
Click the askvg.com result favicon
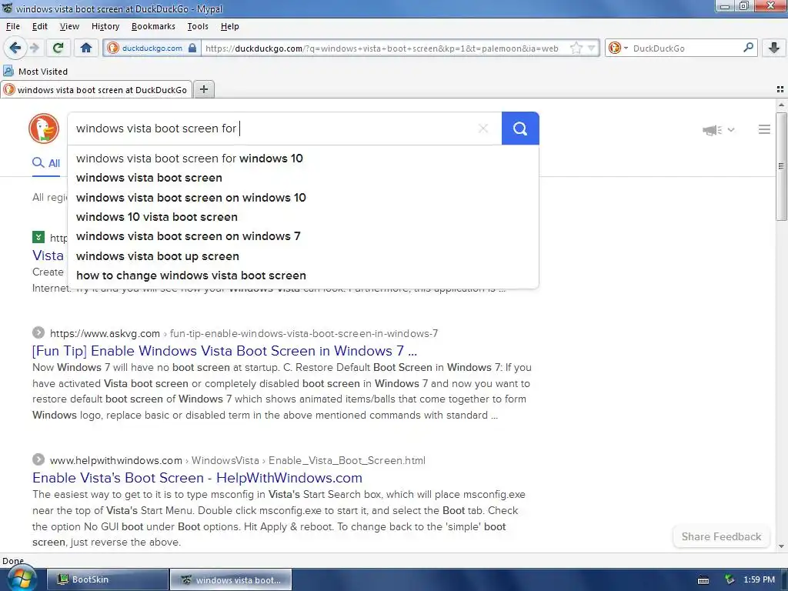(38, 332)
